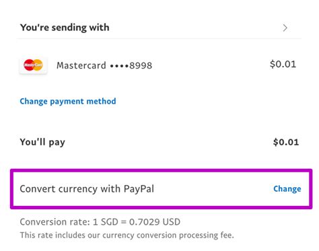Click the masked card digits ••••8998
319x251 pixels.
click(x=131, y=65)
